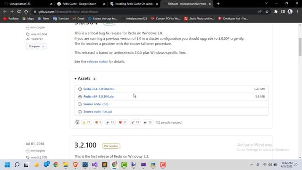Open the add reaction smiley picker

click(77, 122)
